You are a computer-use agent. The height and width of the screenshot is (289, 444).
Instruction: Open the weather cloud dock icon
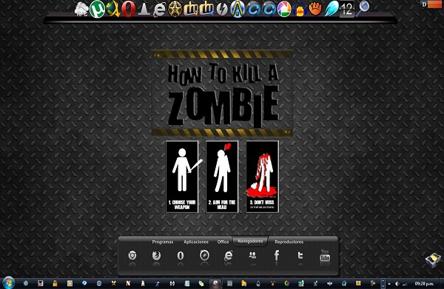pyautogui.click(x=81, y=10)
